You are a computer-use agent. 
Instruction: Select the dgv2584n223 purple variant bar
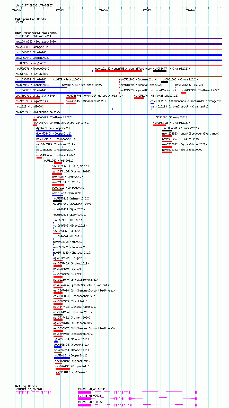click(118, 44)
